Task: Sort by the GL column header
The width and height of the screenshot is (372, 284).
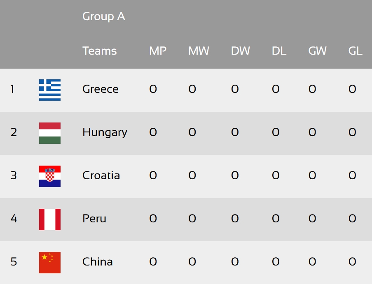Action: coord(355,51)
